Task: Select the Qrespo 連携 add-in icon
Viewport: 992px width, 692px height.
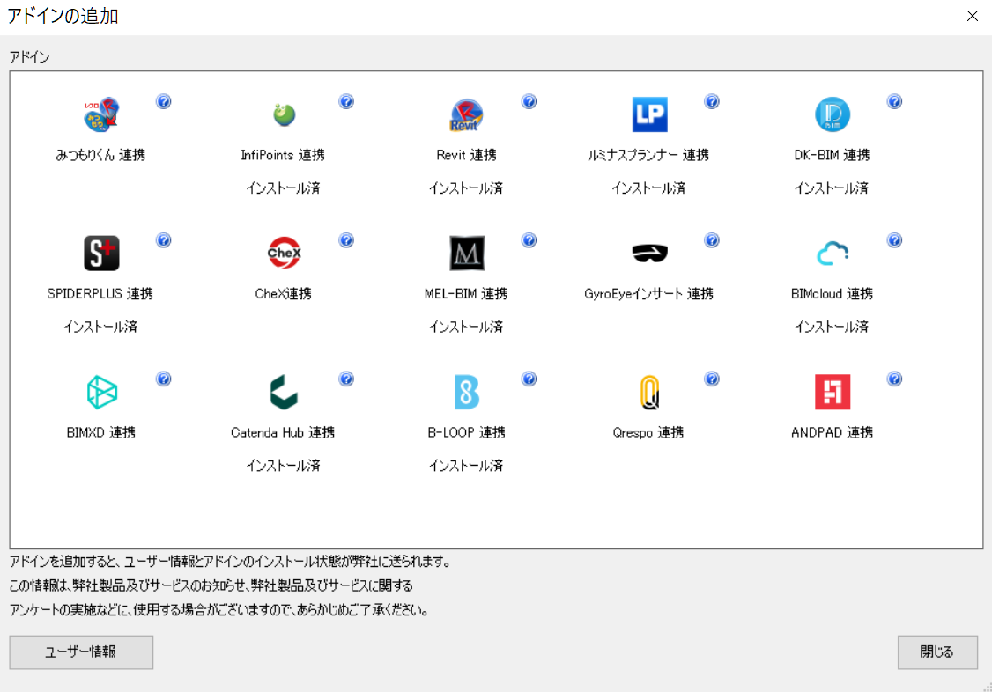Action: click(650, 392)
